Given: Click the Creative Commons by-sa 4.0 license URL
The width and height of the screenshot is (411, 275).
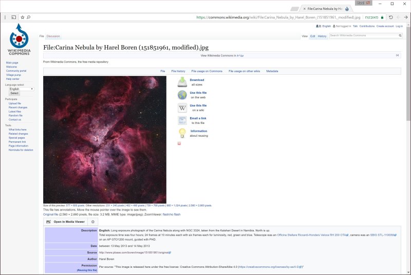Looking at the screenshot, I should [x=271, y=267].
